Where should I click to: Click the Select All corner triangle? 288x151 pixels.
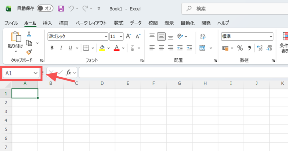(8, 85)
